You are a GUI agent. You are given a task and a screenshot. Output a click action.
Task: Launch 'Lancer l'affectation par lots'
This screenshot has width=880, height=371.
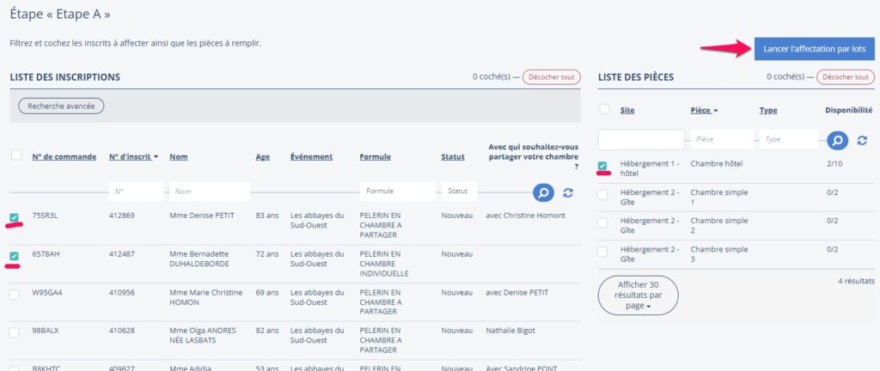(x=814, y=49)
